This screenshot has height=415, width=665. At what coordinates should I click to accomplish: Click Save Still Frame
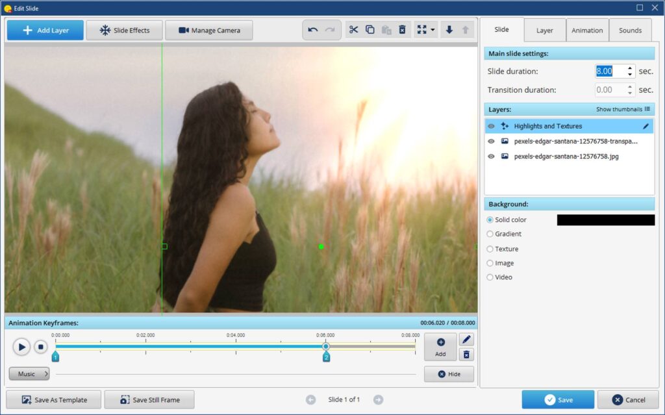click(x=150, y=399)
